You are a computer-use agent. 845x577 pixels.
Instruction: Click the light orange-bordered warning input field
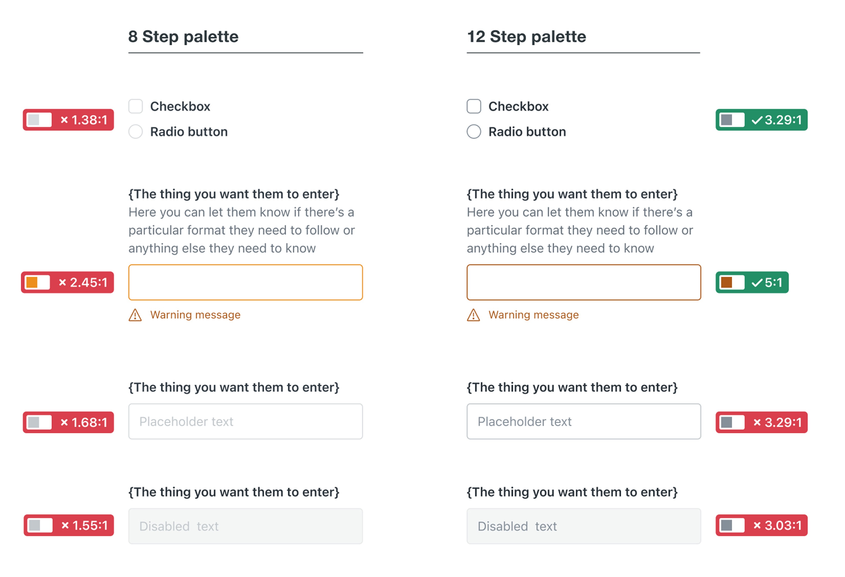click(x=246, y=283)
